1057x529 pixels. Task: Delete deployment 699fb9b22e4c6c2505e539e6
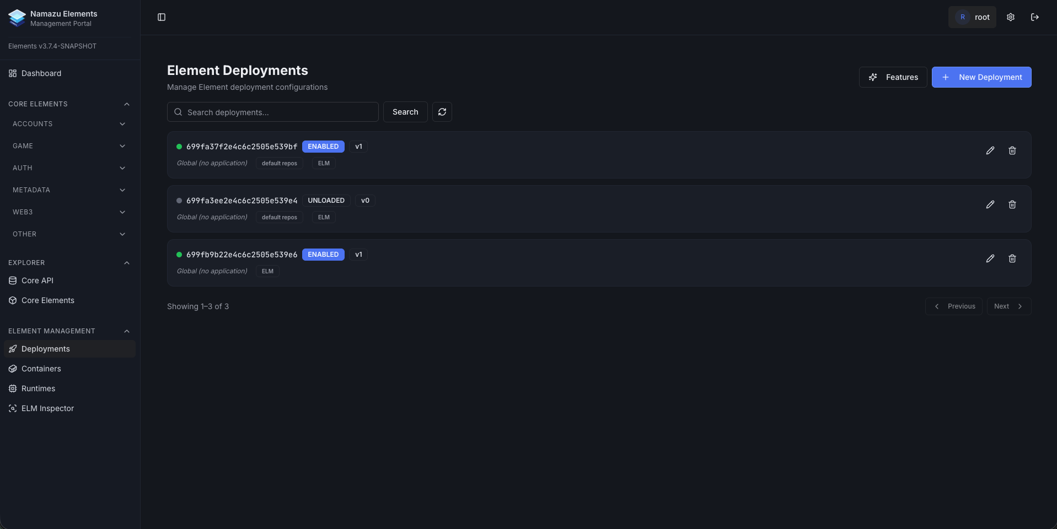click(x=1012, y=258)
